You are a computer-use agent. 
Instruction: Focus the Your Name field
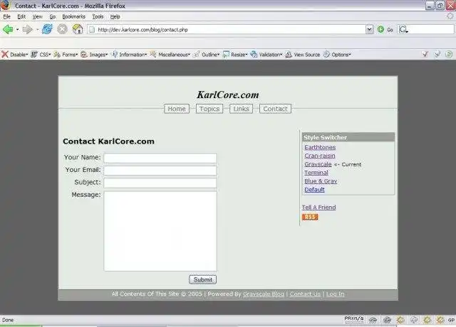point(160,158)
